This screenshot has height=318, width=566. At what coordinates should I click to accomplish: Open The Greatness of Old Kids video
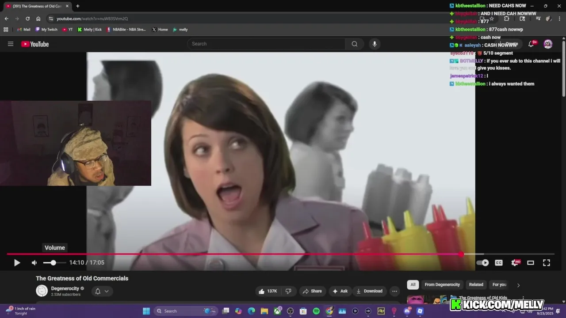click(483, 298)
